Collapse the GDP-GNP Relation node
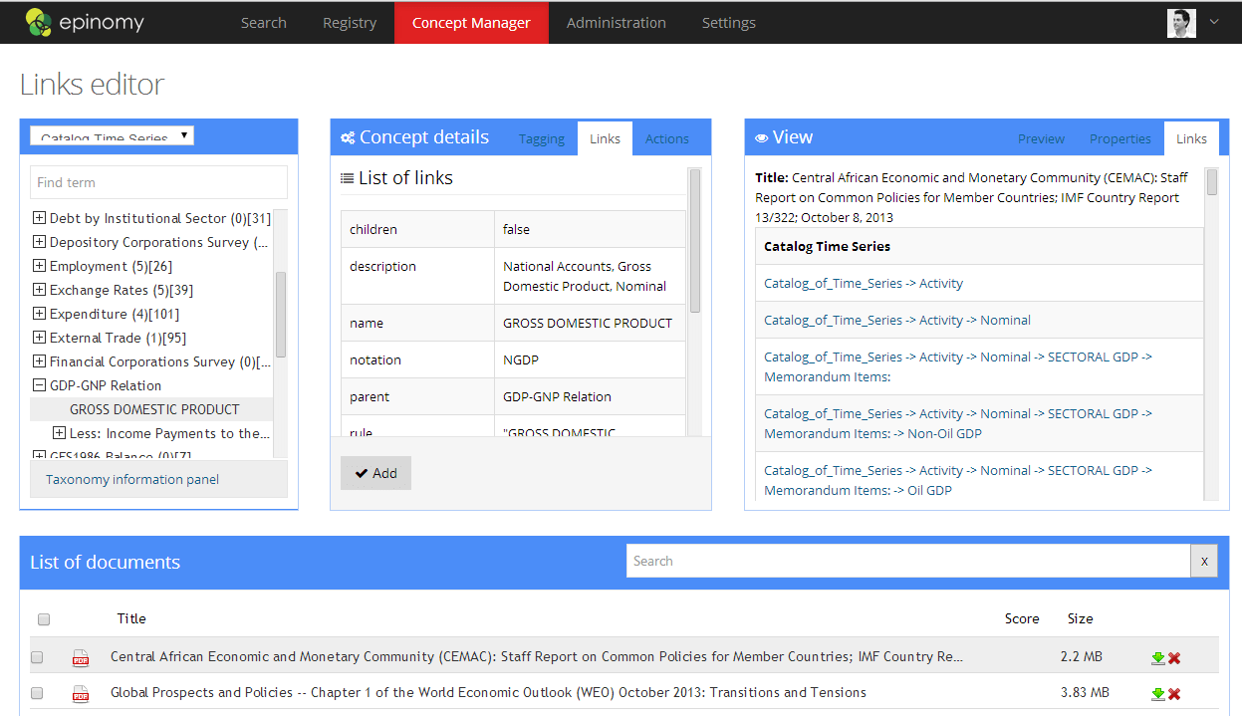This screenshot has width=1242, height=716. [39, 385]
